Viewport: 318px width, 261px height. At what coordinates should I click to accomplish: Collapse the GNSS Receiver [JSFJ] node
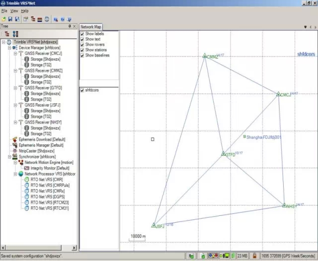coord(15,105)
